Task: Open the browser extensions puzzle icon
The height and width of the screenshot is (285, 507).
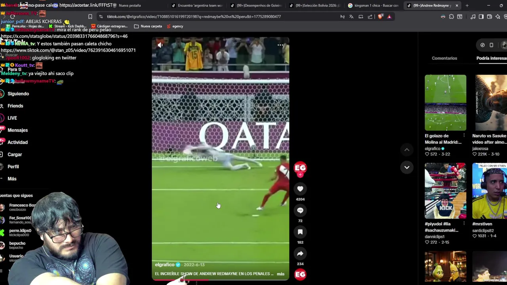Action: pos(452,17)
